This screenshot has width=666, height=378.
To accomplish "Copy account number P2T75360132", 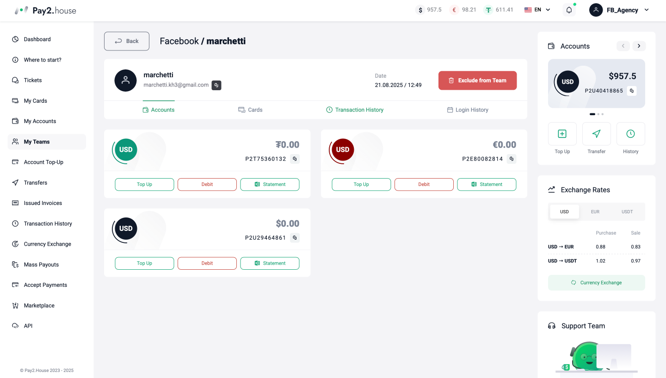I will pos(295,159).
